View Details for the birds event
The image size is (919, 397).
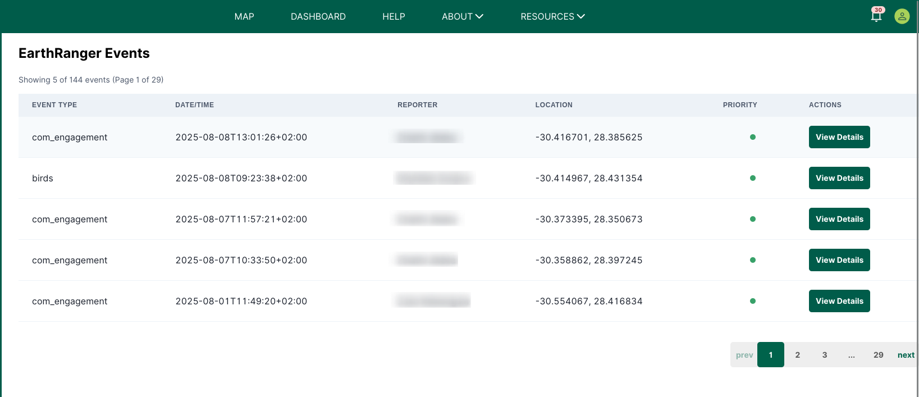(x=839, y=178)
